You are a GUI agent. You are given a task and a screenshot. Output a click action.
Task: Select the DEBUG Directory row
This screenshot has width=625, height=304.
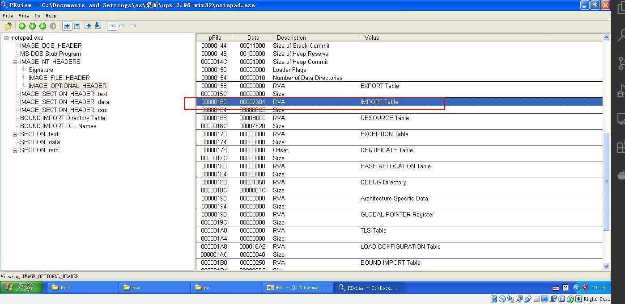(x=400, y=182)
